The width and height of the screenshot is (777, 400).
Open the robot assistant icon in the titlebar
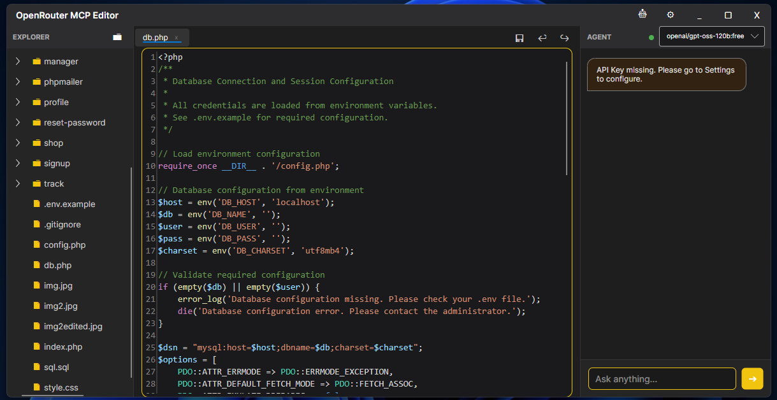[x=642, y=13]
